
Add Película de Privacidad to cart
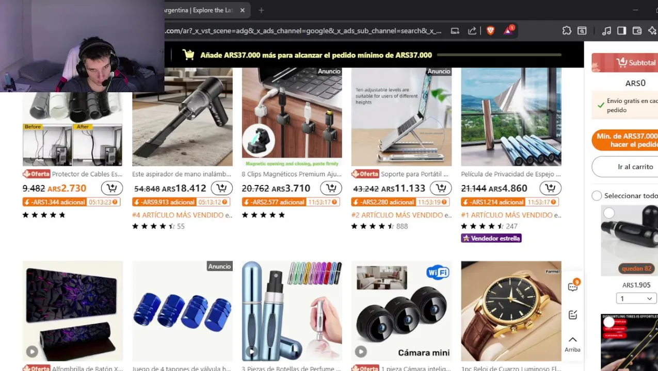point(550,188)
